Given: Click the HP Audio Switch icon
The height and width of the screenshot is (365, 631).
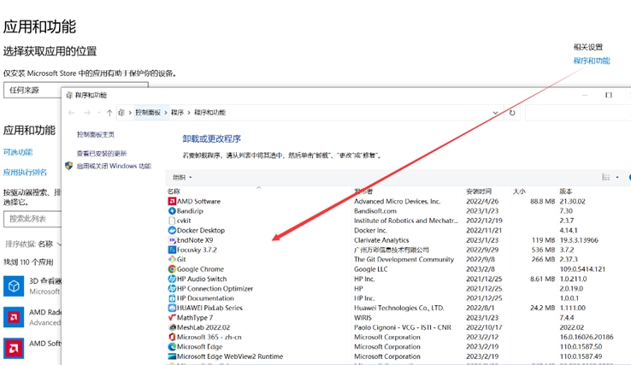Looking at the screenshot, I should click(172, 279).
